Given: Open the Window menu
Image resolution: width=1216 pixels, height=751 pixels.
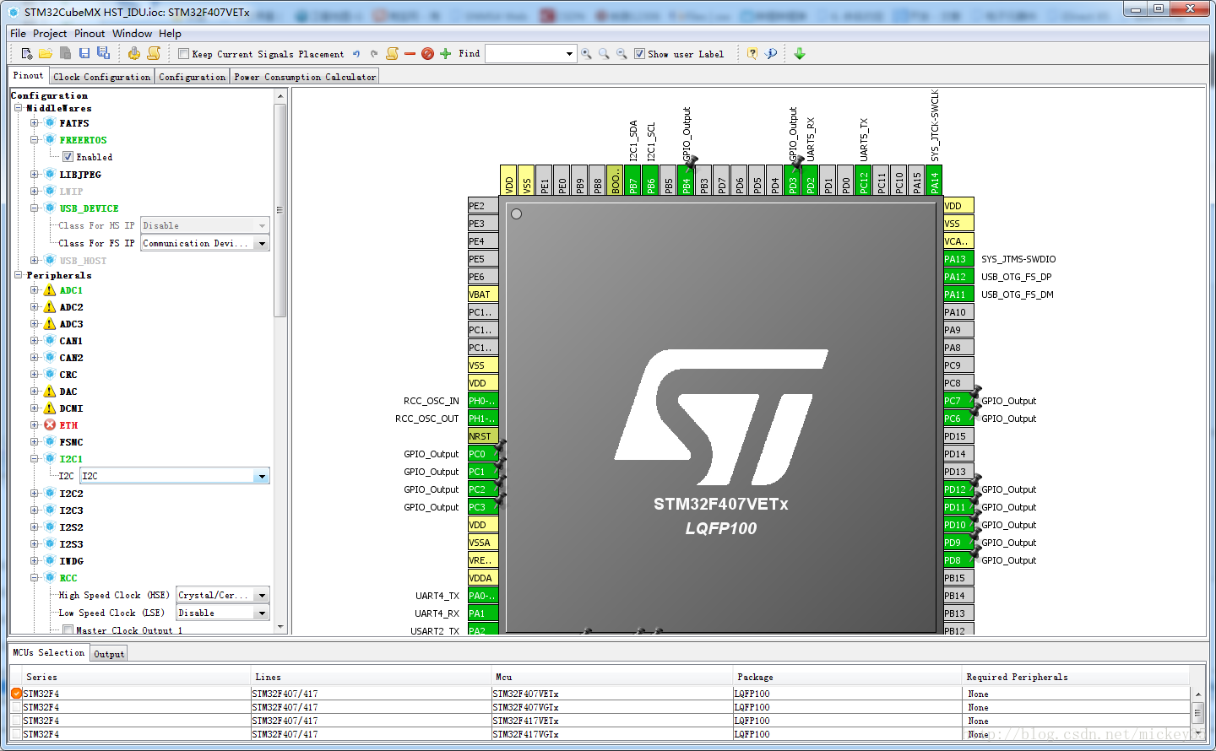Looking at the screenshot, I should (x=133, y=34).
